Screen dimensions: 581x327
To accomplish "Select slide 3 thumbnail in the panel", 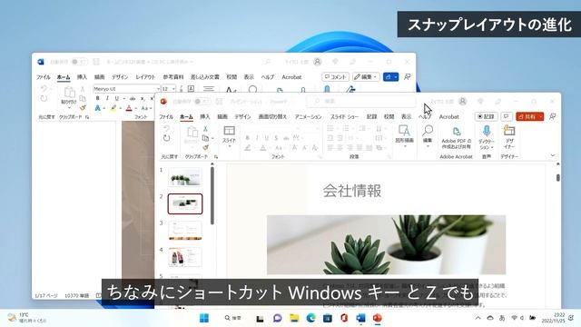I will [x=185, y=231].
